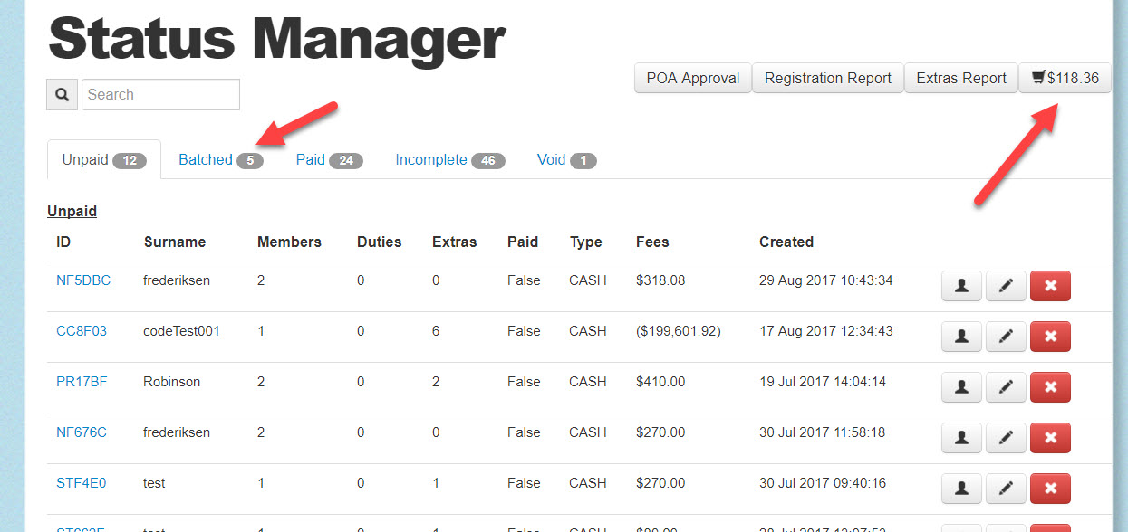
Task: Click into the Search input field
Action: click(160, 94)
